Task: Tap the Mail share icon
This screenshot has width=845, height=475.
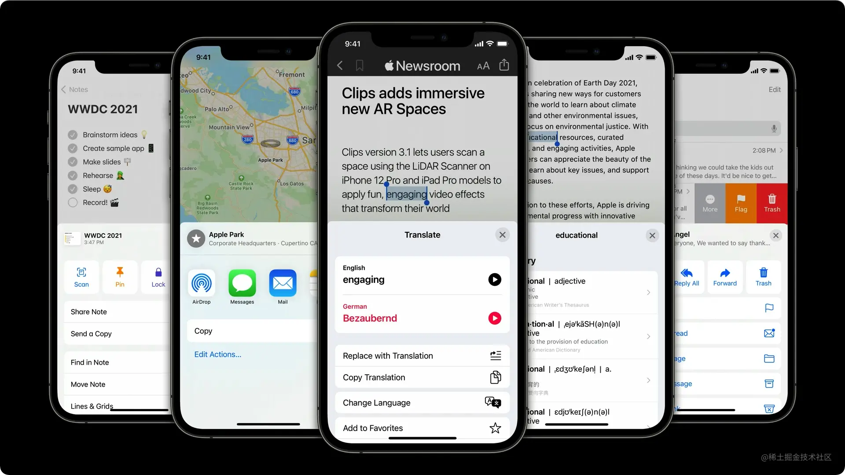Action: (x=282, y=282)
